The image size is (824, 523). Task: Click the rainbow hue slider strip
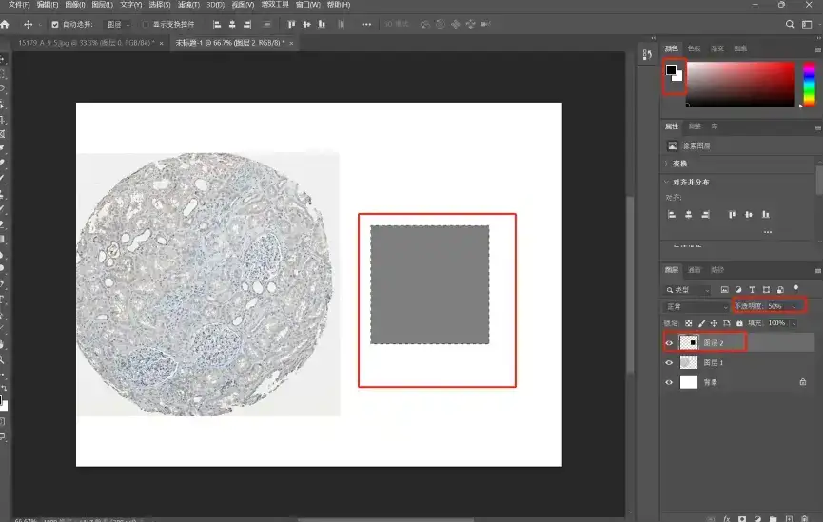pyautogui.click(x=809, y=84)
